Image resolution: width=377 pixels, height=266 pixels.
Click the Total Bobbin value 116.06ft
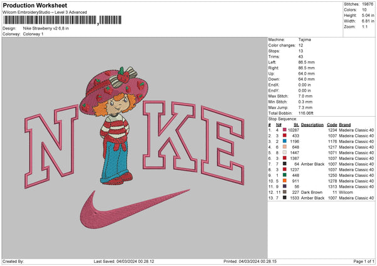tap(306, 113)
